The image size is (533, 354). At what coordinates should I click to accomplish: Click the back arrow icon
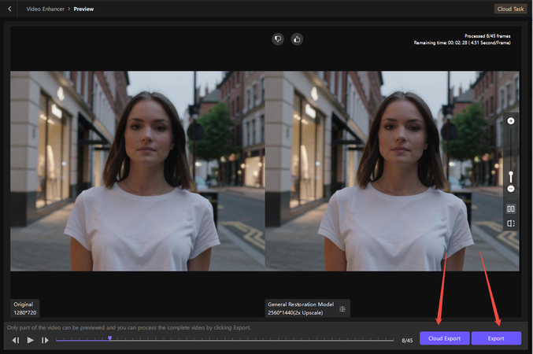click(9, 9)
